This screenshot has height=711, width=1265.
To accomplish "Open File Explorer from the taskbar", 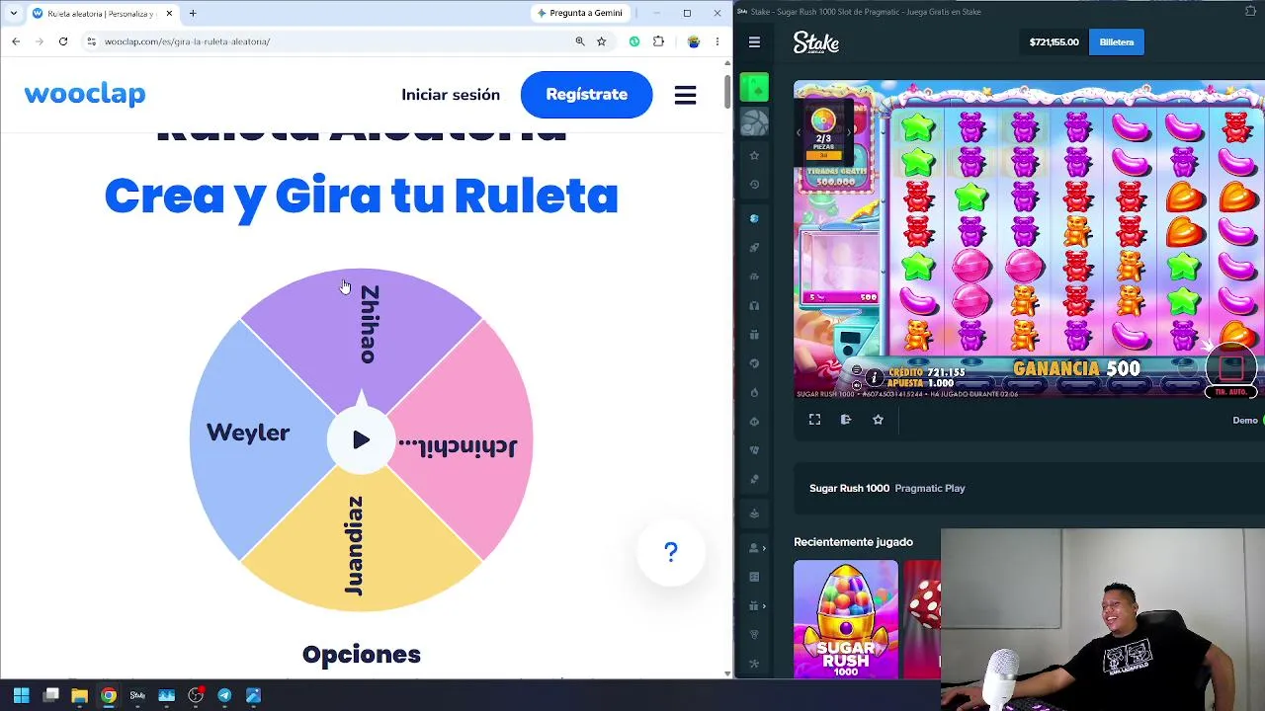I will 79,695.
